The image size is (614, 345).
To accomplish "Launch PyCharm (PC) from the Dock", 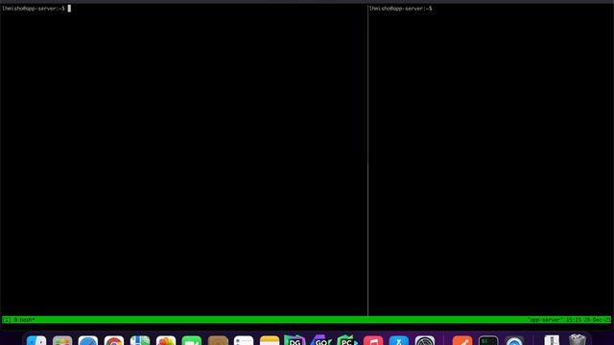I will tap(347, 340).
